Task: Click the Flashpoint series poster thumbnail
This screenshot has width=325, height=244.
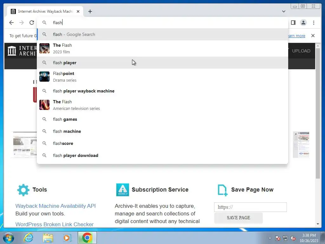Action: pos(44,77)
